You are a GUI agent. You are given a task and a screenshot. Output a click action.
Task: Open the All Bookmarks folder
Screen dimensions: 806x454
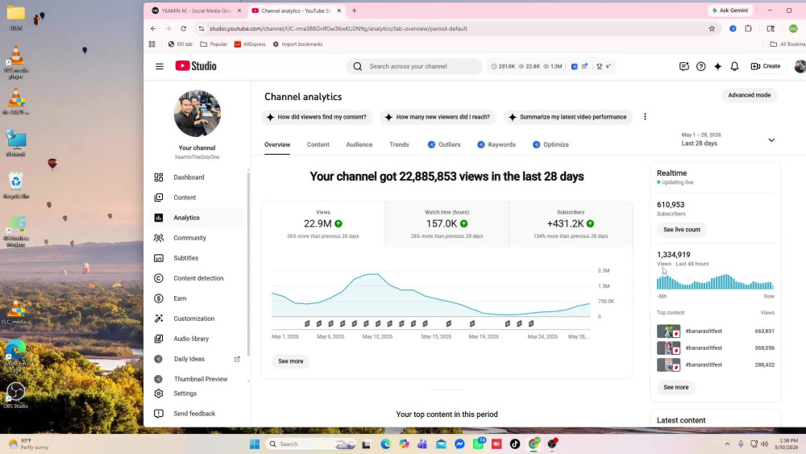click(x=787, y=44)
